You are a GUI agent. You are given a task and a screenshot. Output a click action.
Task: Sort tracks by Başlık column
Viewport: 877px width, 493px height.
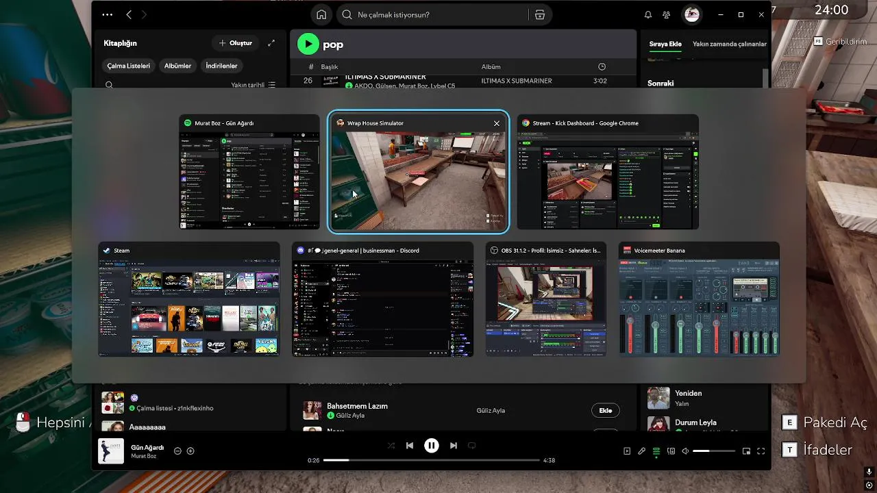click(330, 67)
